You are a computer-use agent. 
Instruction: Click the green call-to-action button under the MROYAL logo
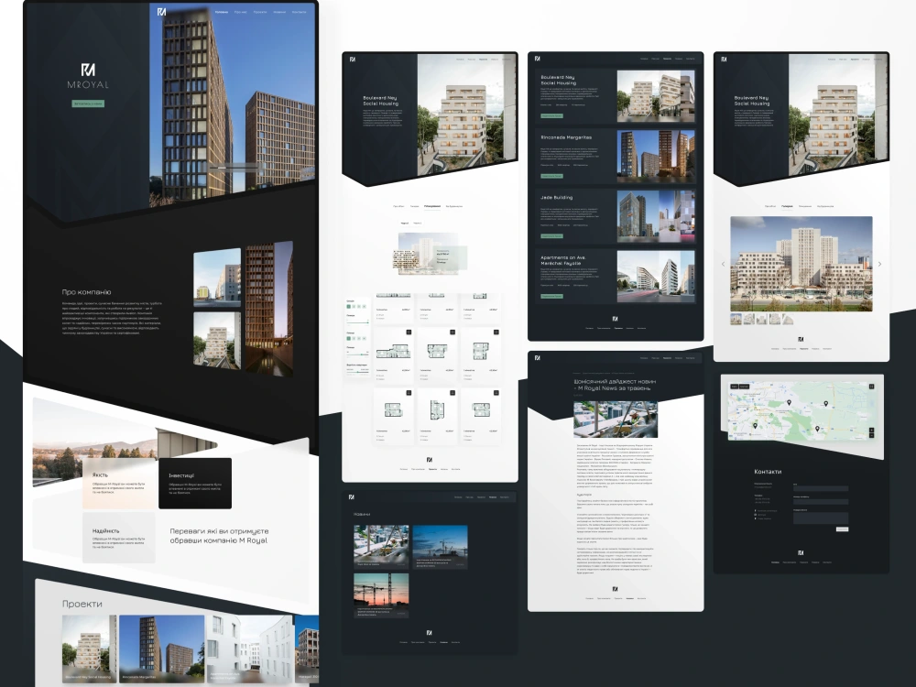tap(88, 104)
